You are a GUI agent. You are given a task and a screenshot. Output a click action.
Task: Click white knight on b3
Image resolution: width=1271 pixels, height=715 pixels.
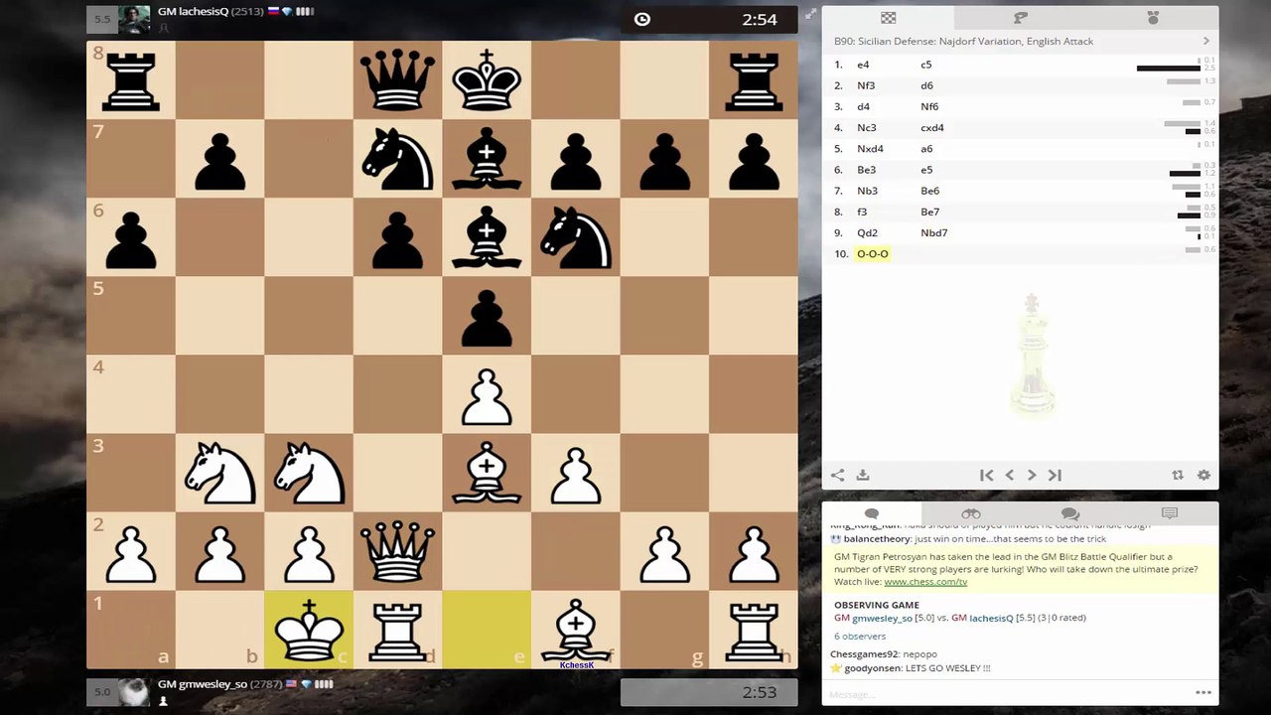(x=220, y=473)
